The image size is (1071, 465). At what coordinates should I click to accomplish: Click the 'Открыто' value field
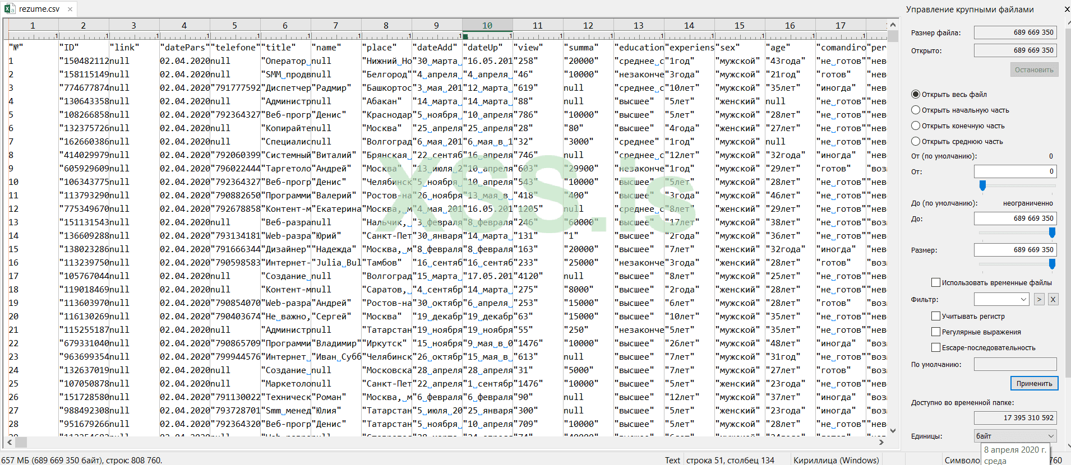[1015, 50]
